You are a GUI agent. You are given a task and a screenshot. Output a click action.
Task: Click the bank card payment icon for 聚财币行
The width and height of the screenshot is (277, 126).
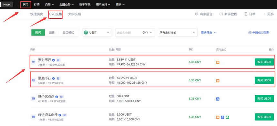tap(218, 62)
